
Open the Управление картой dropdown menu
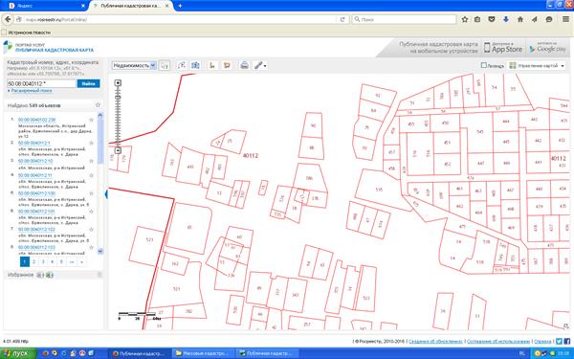(537, 65)
